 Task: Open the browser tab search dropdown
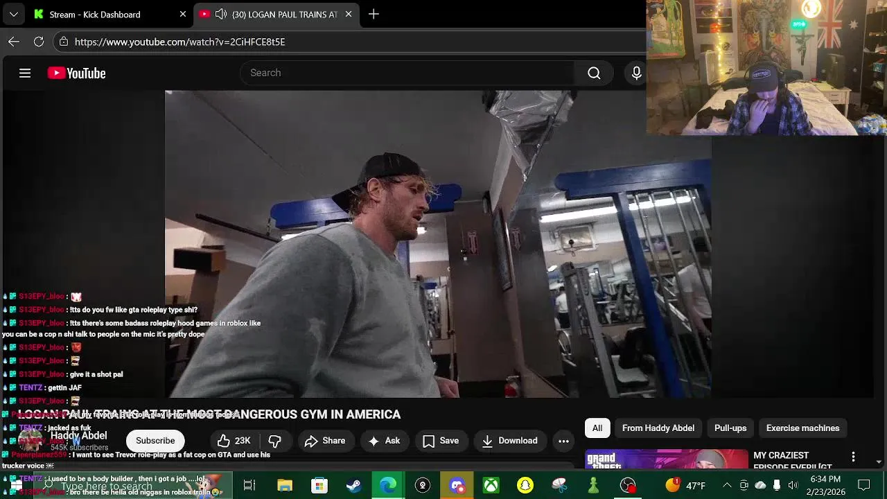click(x=13, y=14)
